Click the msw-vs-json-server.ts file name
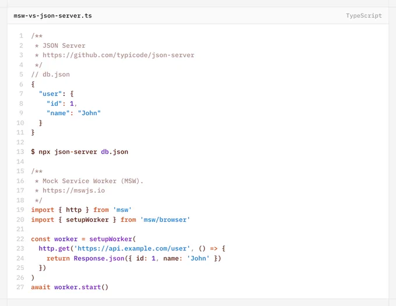This screenshot has height=306, width=396. point(52,16)
